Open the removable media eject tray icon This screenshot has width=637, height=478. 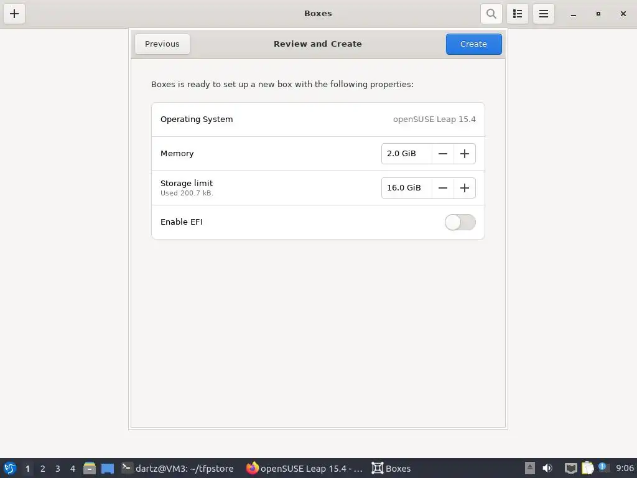(x=530, y=468)
